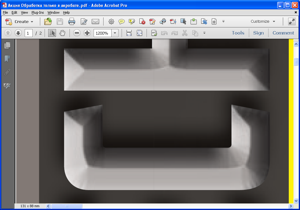Viewport: 300px width, 210px height.
Task: Open the View menu
Action: [24, 12]
